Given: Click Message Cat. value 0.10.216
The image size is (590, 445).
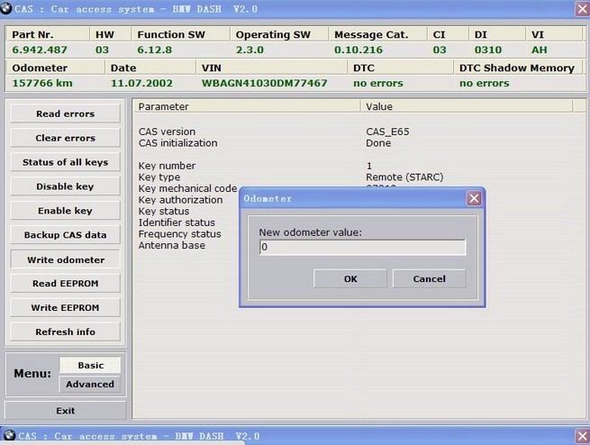Looking at the screenshot, I should 359,50.
